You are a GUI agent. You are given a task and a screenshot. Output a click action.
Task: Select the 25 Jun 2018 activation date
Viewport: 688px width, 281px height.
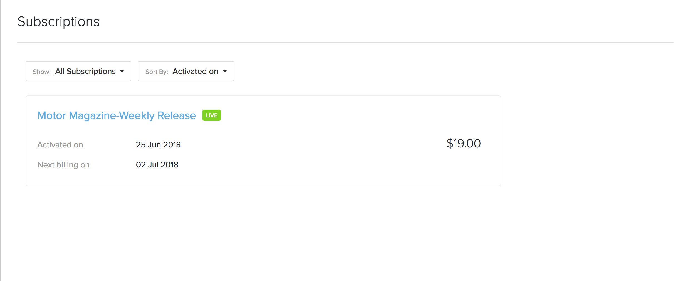158,145
